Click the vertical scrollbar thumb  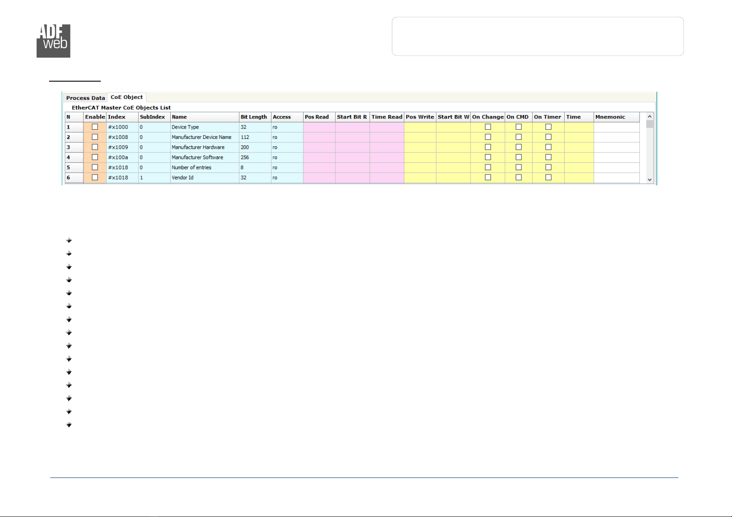click(649, 124)
